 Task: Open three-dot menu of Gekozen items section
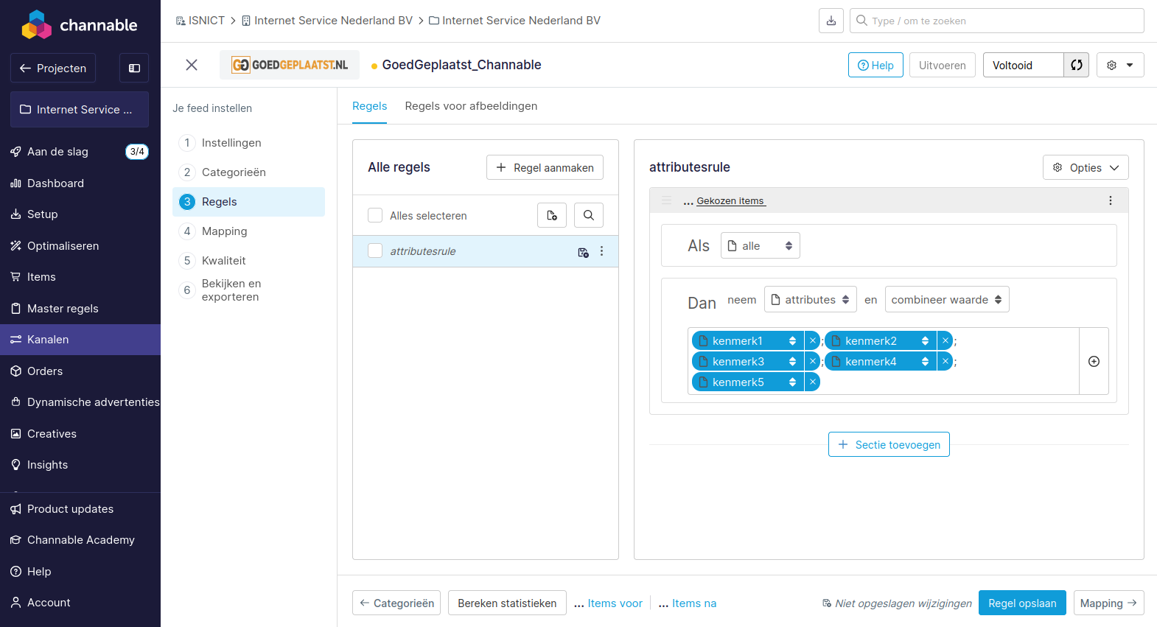click(x=1110, y=200)
